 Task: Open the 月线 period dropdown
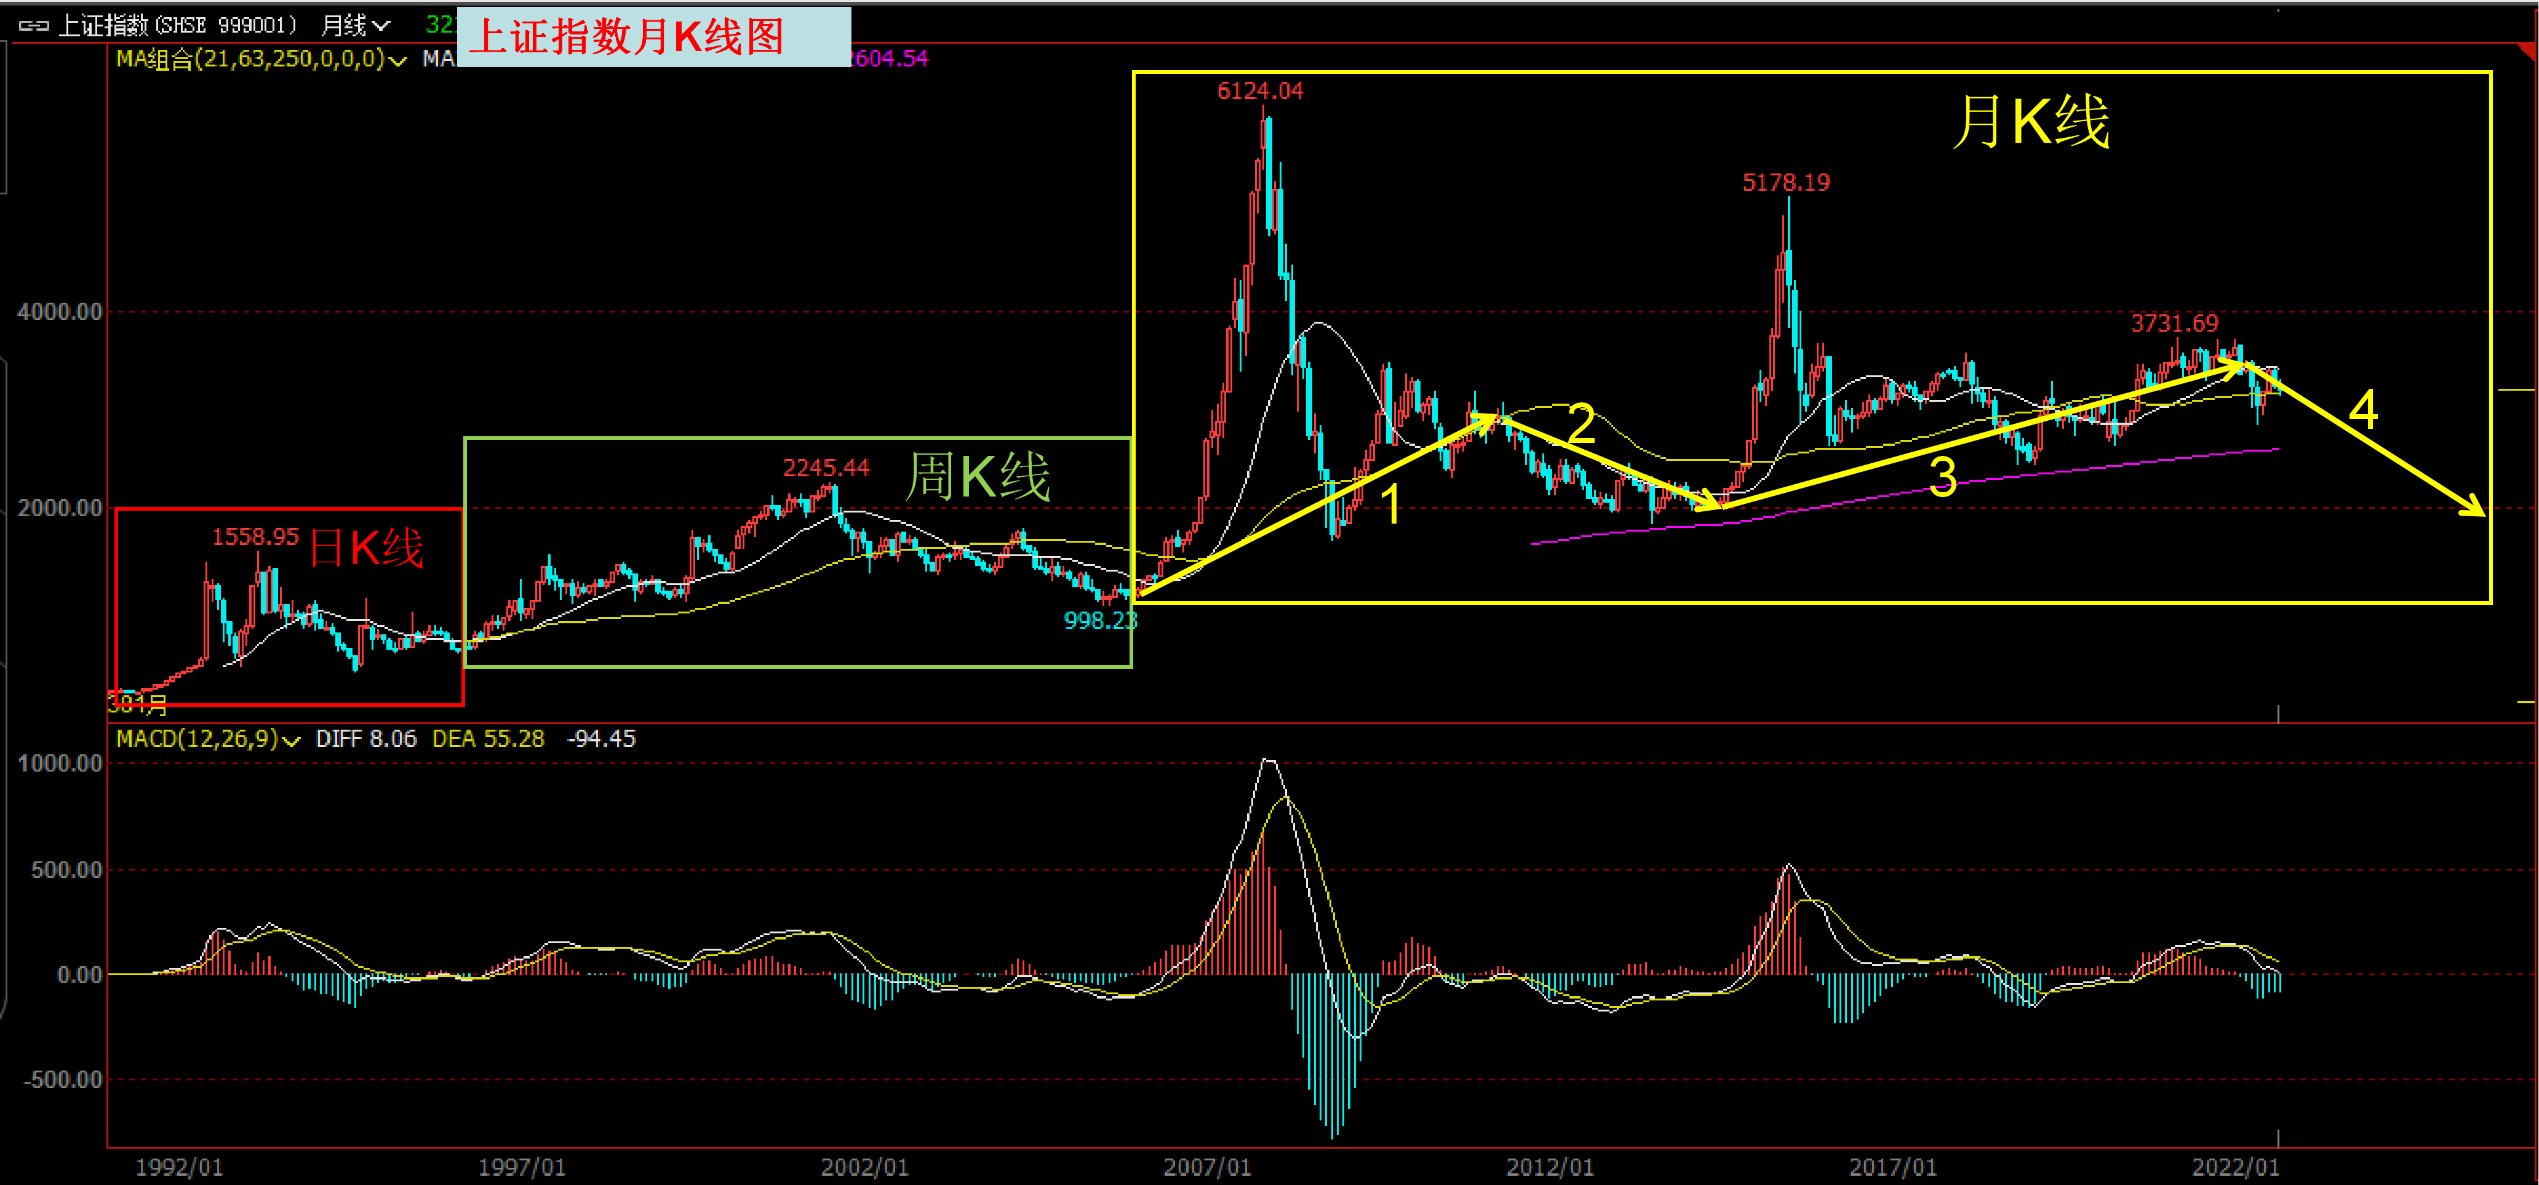click(355, 26)
